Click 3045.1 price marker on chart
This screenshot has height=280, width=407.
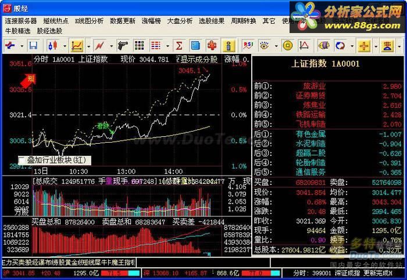(190, 70)
